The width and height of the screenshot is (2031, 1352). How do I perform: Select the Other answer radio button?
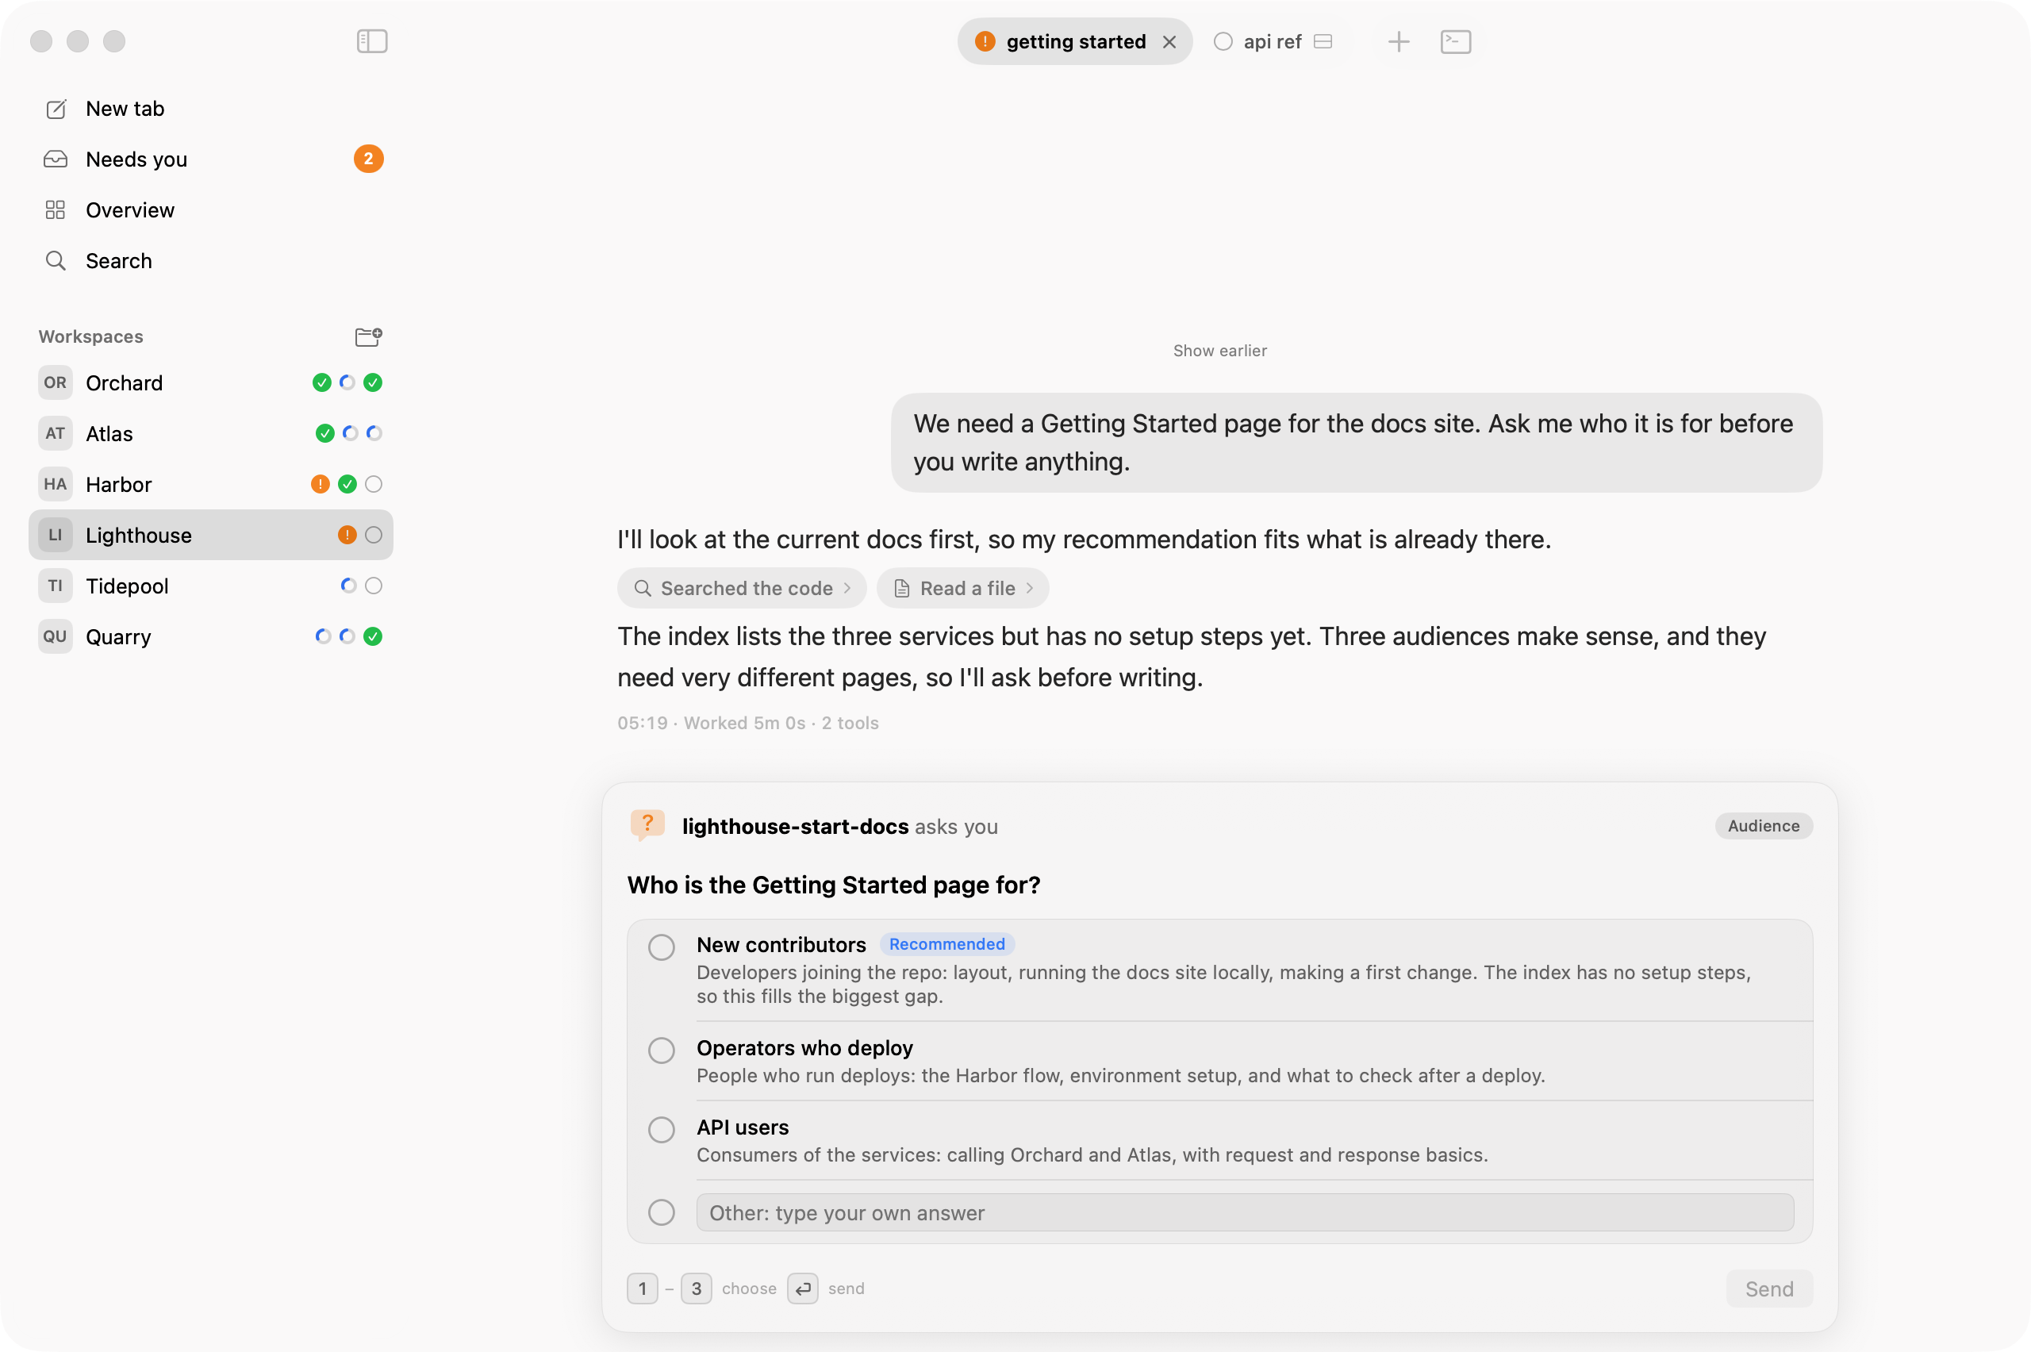point(661,1213)
